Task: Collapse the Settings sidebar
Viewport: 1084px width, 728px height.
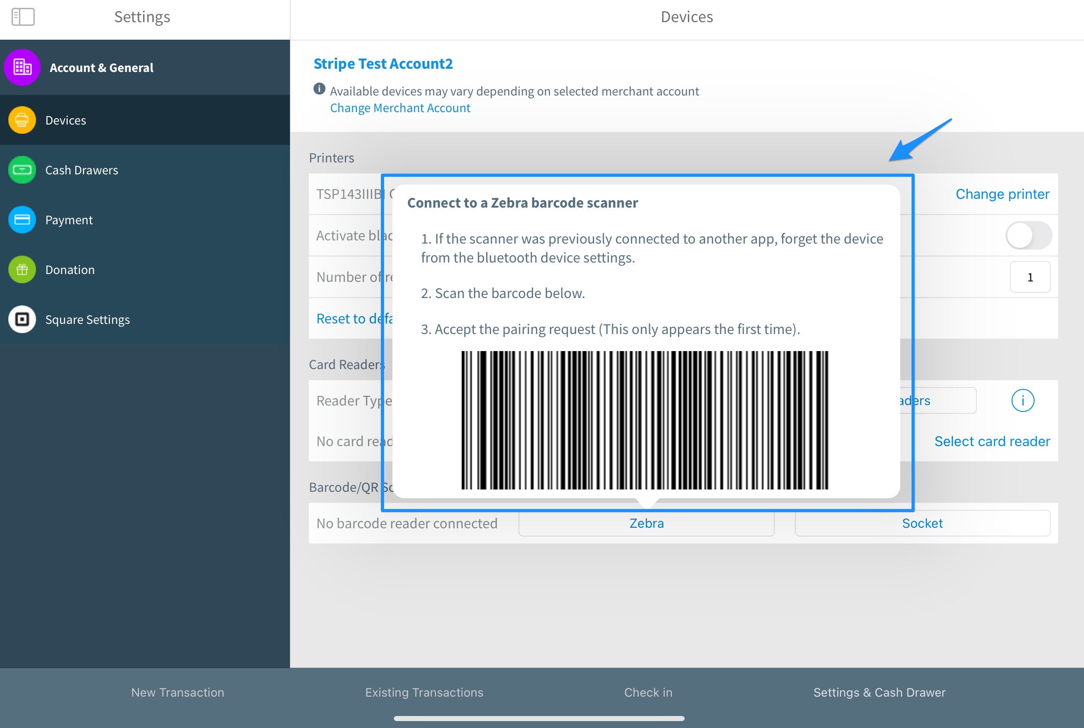Action: point(22,17)
